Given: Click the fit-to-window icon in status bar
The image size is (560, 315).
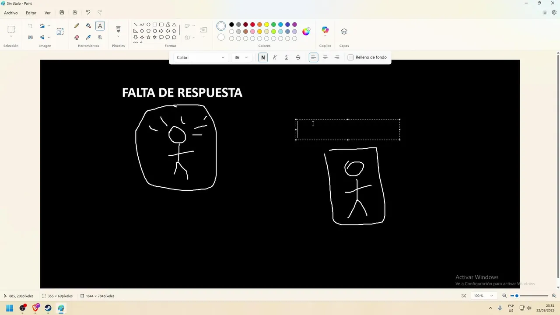Looking at the screenshot, I should pyautogui.click(x=464, y=296).
